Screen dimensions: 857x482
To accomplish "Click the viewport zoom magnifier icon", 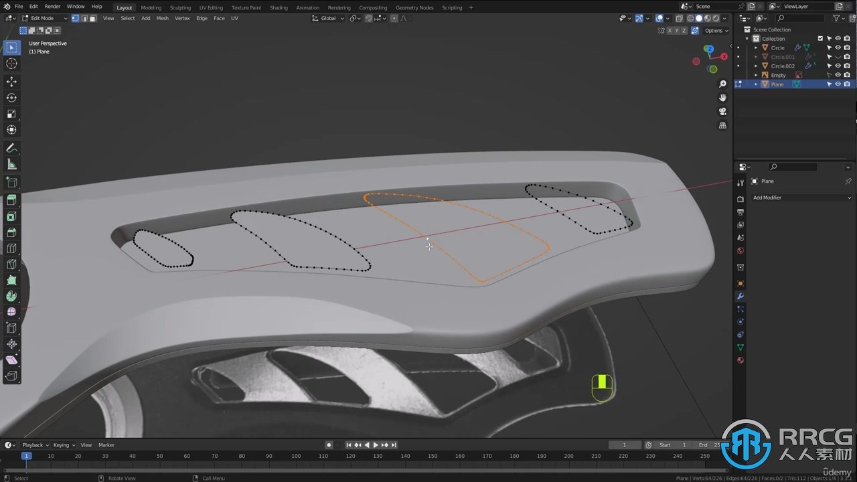I will (x=722, y=84).
